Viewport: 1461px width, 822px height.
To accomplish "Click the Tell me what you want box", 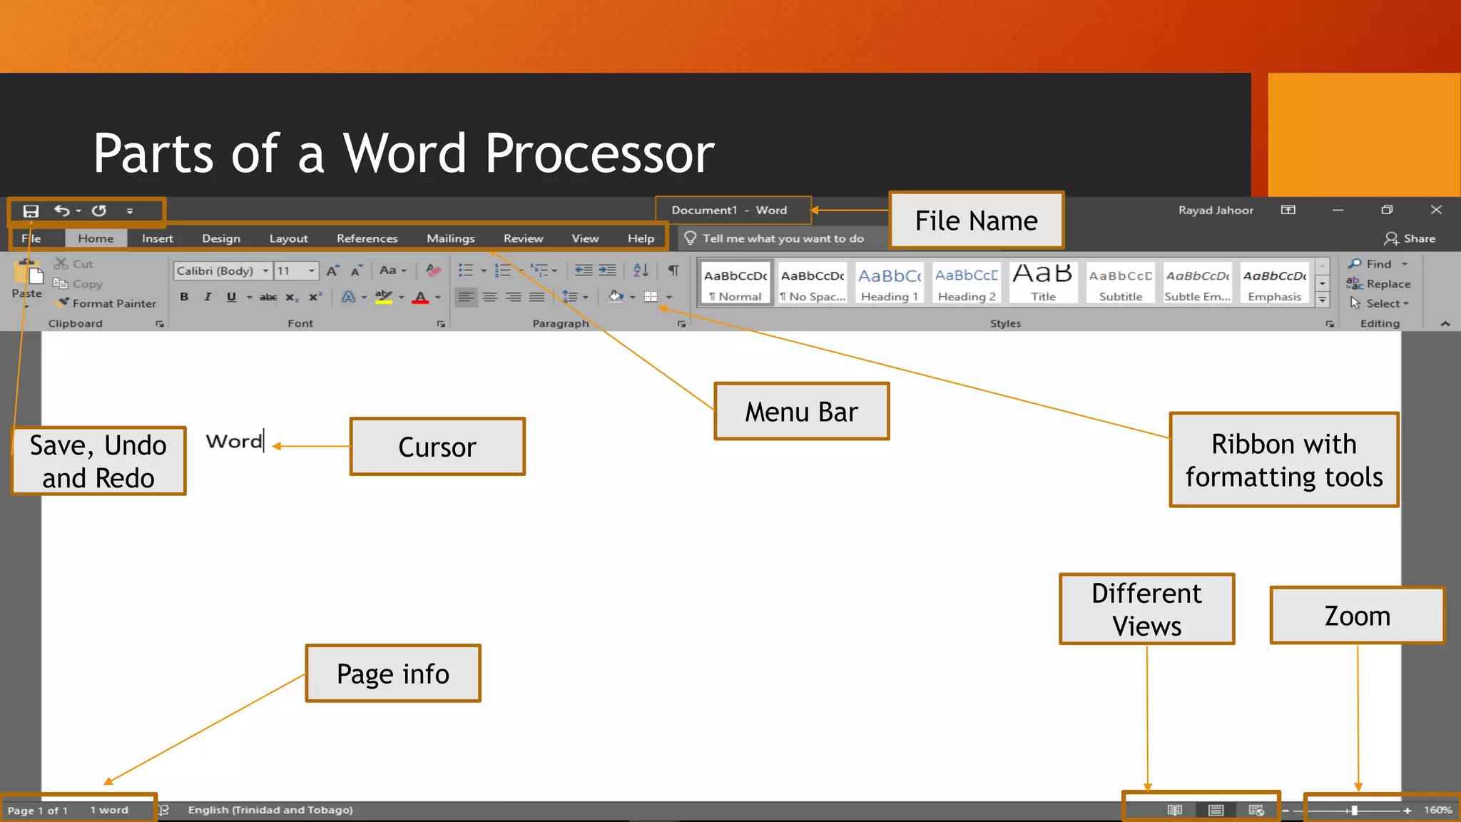I will coord(782,238).
